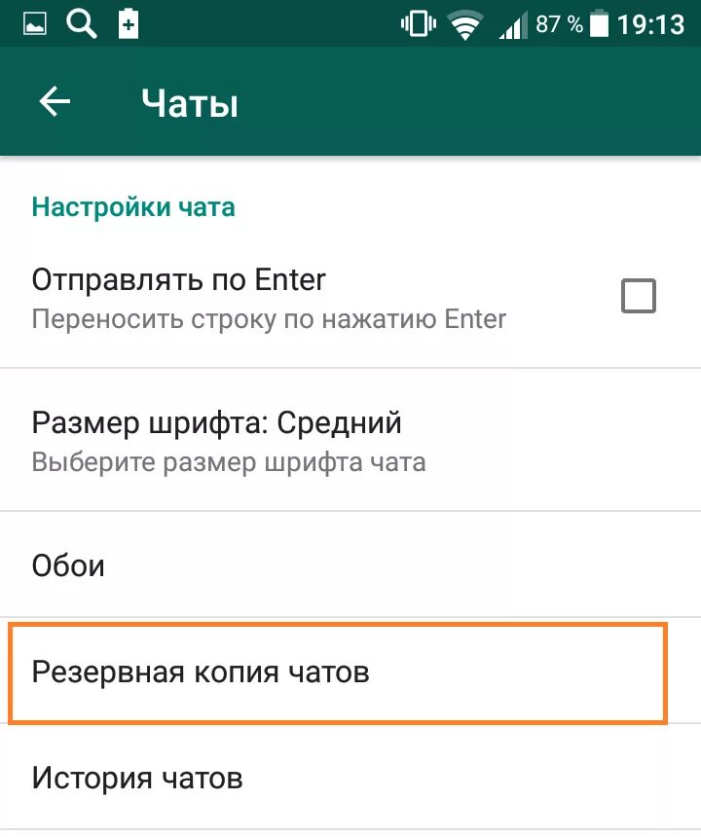Tap the cellular signal bars icon

(511, 25)
